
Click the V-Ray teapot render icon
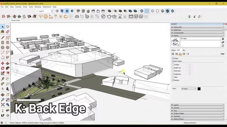click(x=109, y=17)
